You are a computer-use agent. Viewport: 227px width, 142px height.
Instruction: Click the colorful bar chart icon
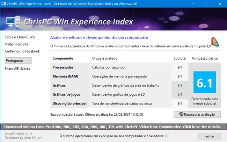(215, 42)
